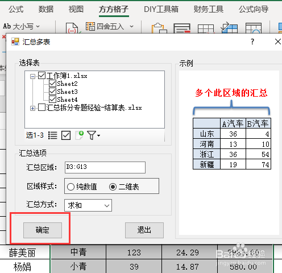Expand the 汇总拆分专题经验-结算表.xlsx node

click(32, 108)
